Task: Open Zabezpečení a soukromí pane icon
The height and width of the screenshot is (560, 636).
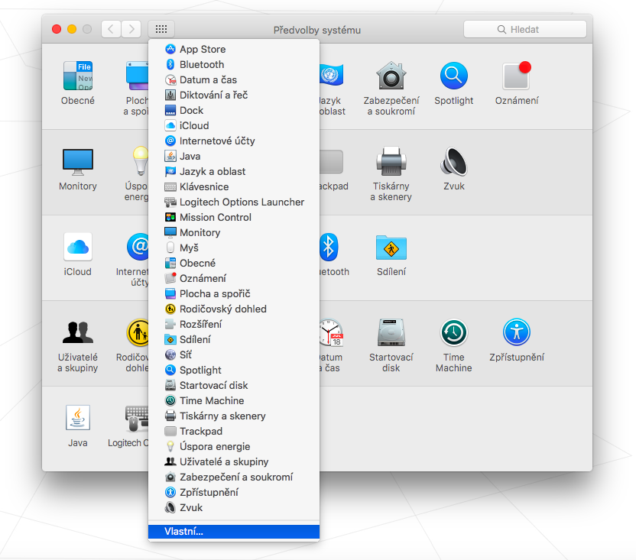Action: pos(391,76)
